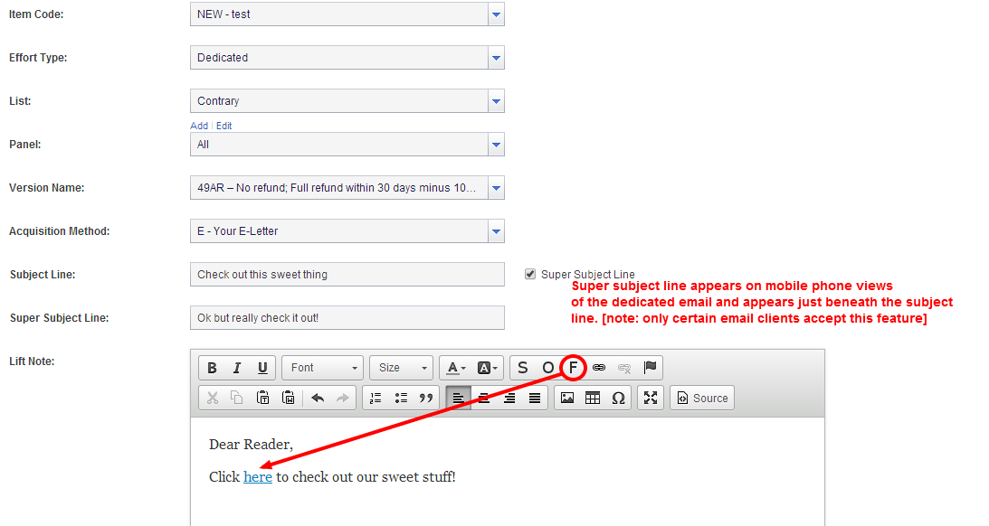Click the Edit link under List
The height and width of the screenshot is (526, 989).
[x=223, y=126]
